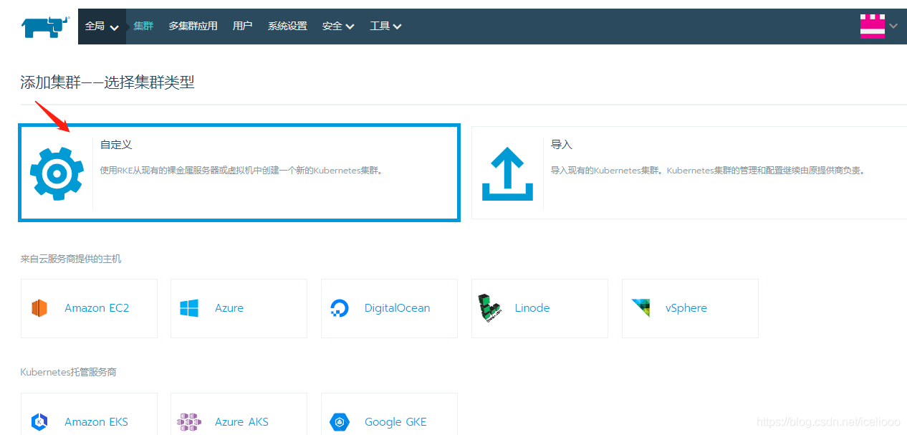The image size is (907, 435).
Task: Select the Amazon EC2 provider icon
Action: tap(39, 307)
